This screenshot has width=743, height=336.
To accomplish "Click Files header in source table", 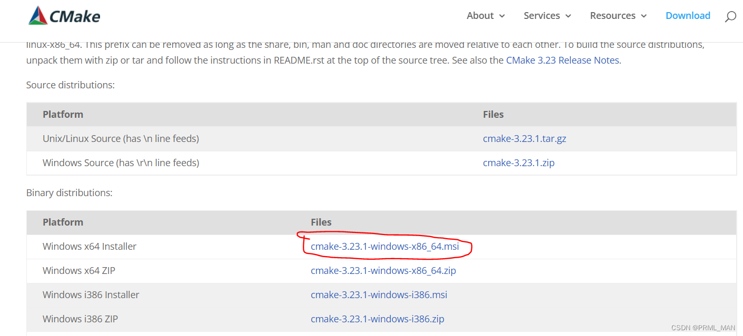I will (x=493, y=115).
